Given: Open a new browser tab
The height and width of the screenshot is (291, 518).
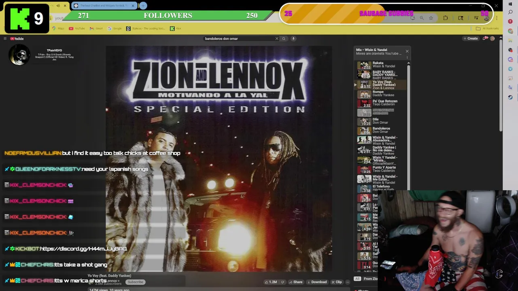Looking at the screenshot, I should click(x=143, y=6).
